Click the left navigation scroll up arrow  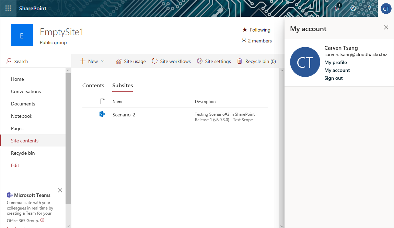pos(68,71)
